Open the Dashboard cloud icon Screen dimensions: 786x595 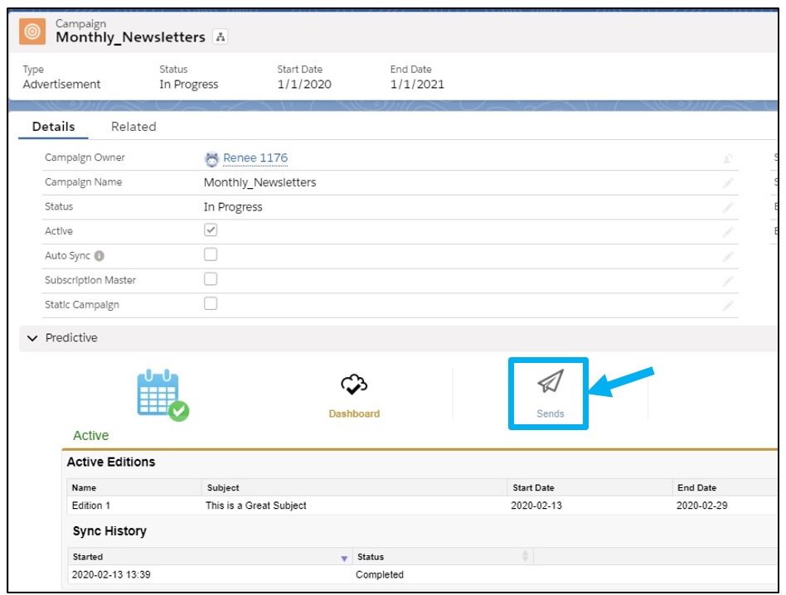(x=354, y=385)
